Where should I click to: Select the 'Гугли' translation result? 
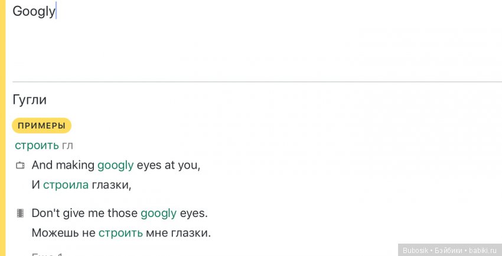(x=30, y=100)
